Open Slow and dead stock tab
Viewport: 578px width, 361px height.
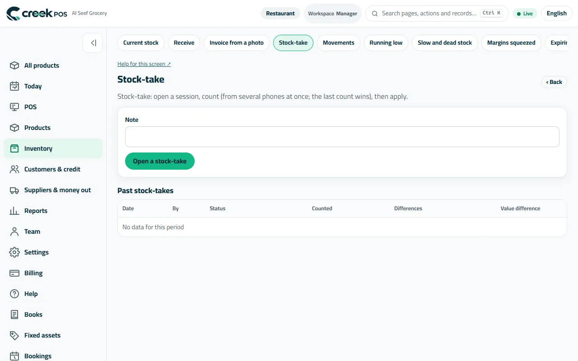coord(445,43)
